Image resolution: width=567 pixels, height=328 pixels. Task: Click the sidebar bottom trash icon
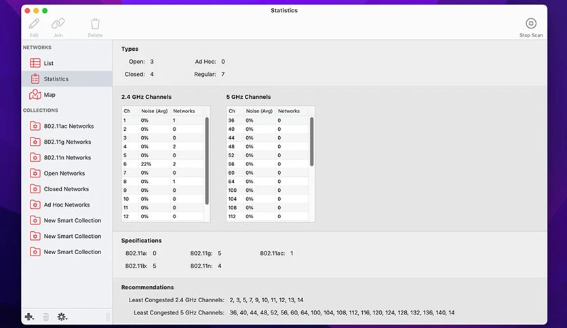pyautogui.click(x=46, y=317)
